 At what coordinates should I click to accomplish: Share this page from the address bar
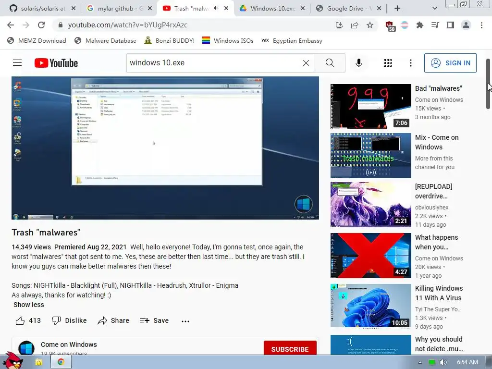coord(355,25)
